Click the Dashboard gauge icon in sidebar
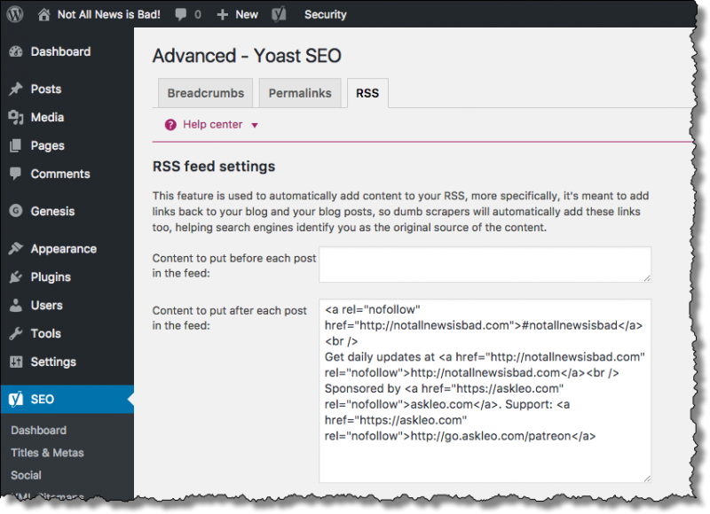Image resolution: width=710 pixels, height=514 pixels. (x=16, y=51)
